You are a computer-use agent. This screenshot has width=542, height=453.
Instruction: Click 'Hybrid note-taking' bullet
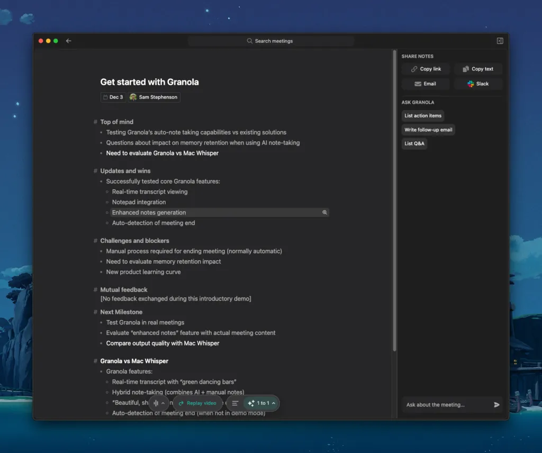(x=178, y=392)
